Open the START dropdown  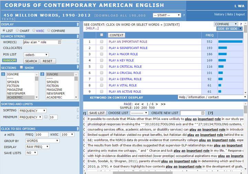[167, 15]
